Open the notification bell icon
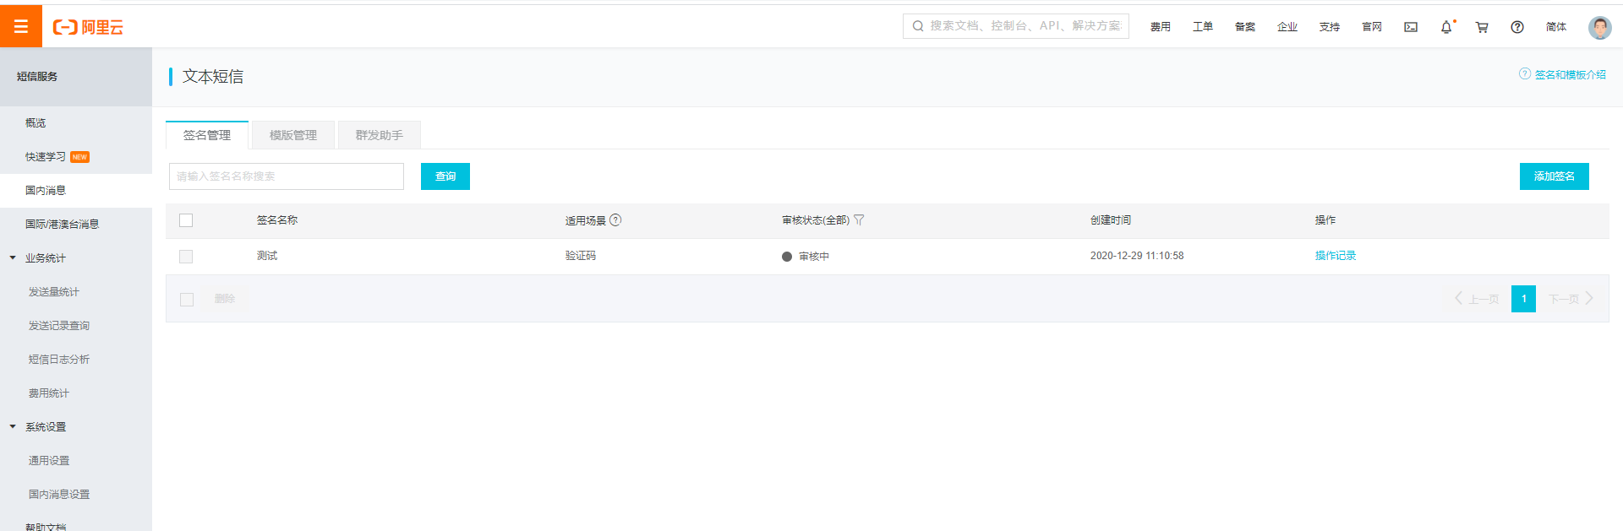This screenshot has width=1623, height=531. [1446, 27]
